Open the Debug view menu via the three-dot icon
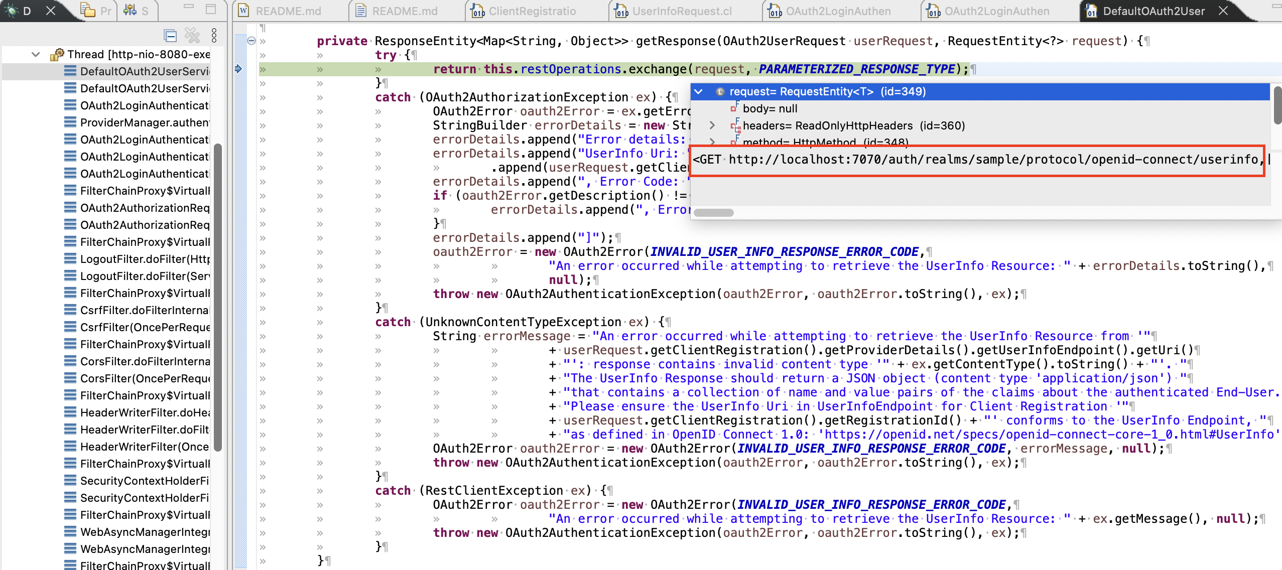Screen dimensions: 1282x570 coord(215,35)
